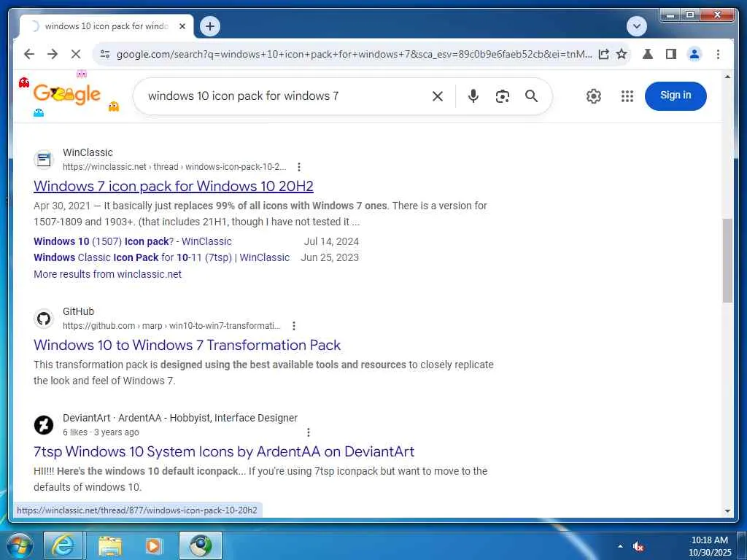Go forward to the next page
Screen dimensions: 747x560
point(53,54)
